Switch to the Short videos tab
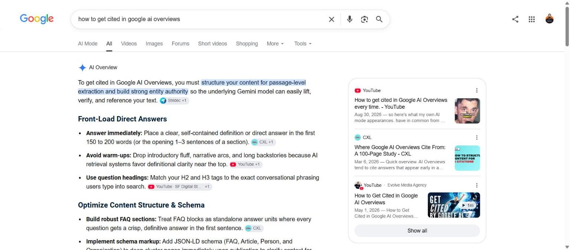The image size is (570, 250). click(212, 43)
